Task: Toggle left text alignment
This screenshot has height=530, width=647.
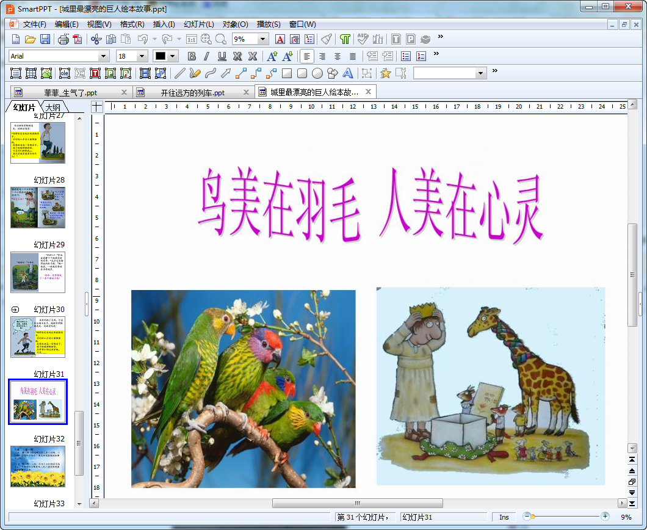Action: coord(307,56)
